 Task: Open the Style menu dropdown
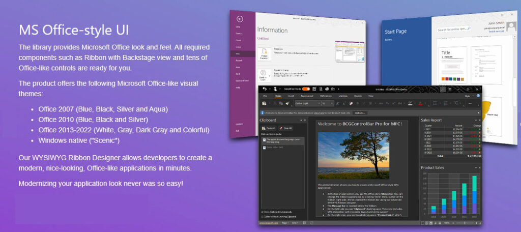point(469,95)
